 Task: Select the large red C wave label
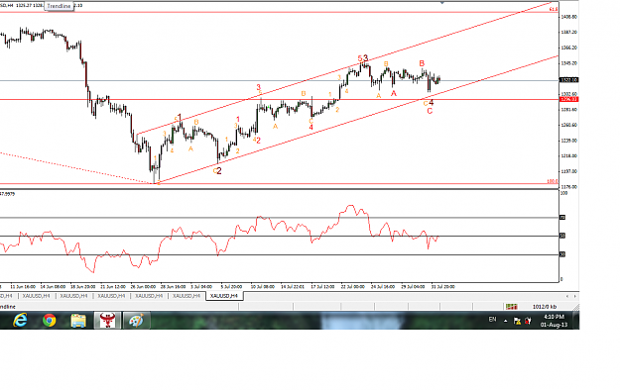coord(430,111)
